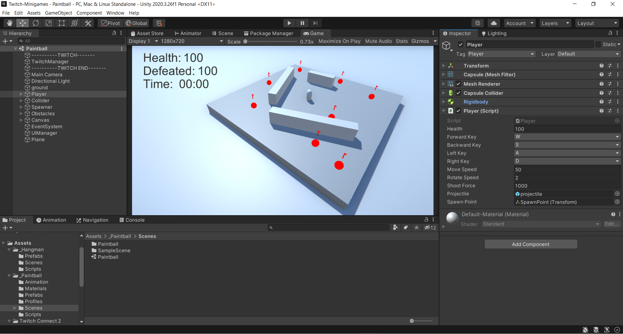Select the Rotate tool
Image resolution: width=623 pixels, height=334 pixels.
coord(36,23)
